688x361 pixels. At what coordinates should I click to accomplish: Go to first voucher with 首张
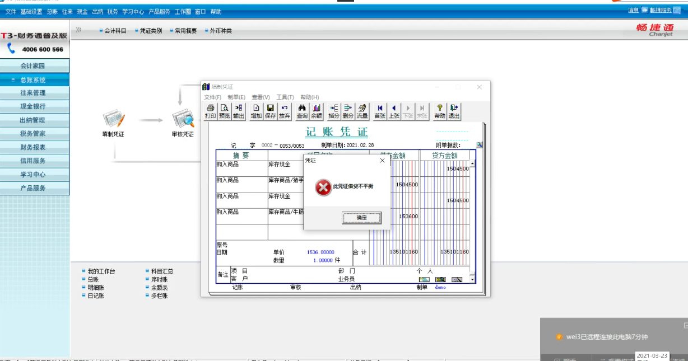pos(380,111)
